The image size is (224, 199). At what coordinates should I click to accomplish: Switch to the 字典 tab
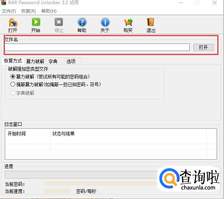55,61
